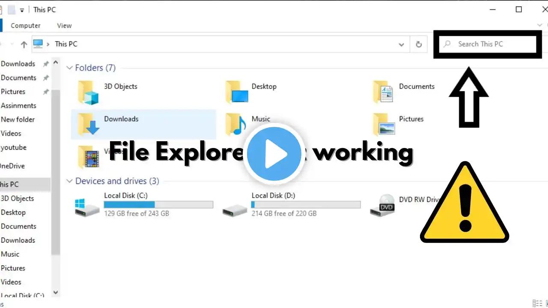
Task: Collapse the Devices and drives (3) group
Action: [69, 181]
